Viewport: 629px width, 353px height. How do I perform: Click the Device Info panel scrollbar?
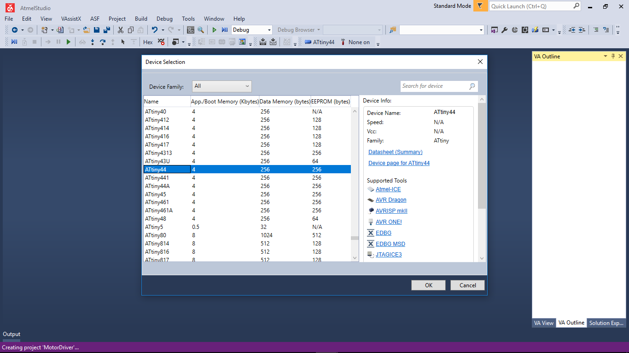pyautogui.click(x=482, y=179)
